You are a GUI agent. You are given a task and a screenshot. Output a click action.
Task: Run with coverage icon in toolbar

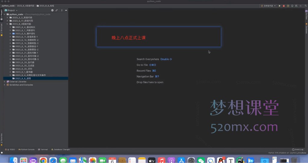point(288,6)
